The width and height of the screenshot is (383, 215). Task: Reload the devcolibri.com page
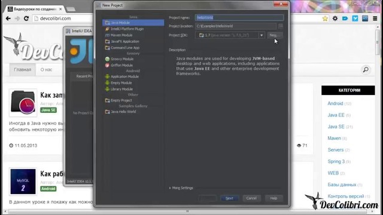tap(26, 19)
